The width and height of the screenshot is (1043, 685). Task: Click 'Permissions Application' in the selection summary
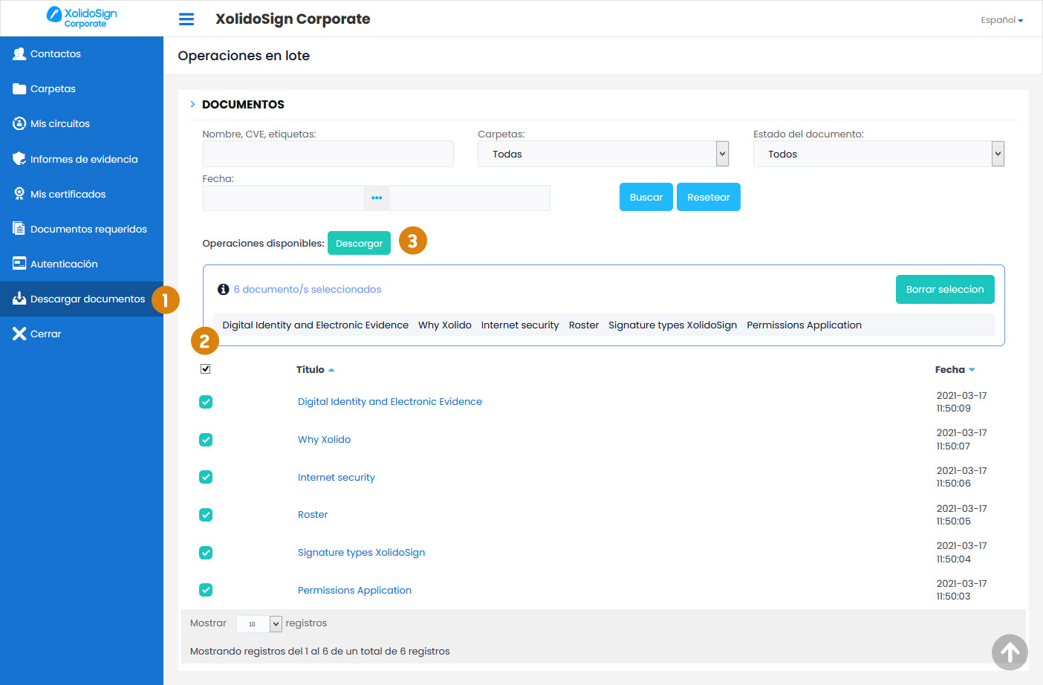tap(804, 325)
